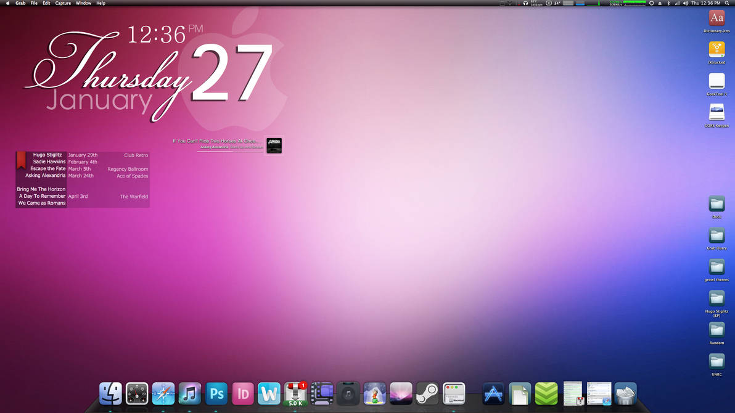The width and height of the screenshot is (735, 413).
Task: Open the Help menu
Action: (x=101, y=3)
